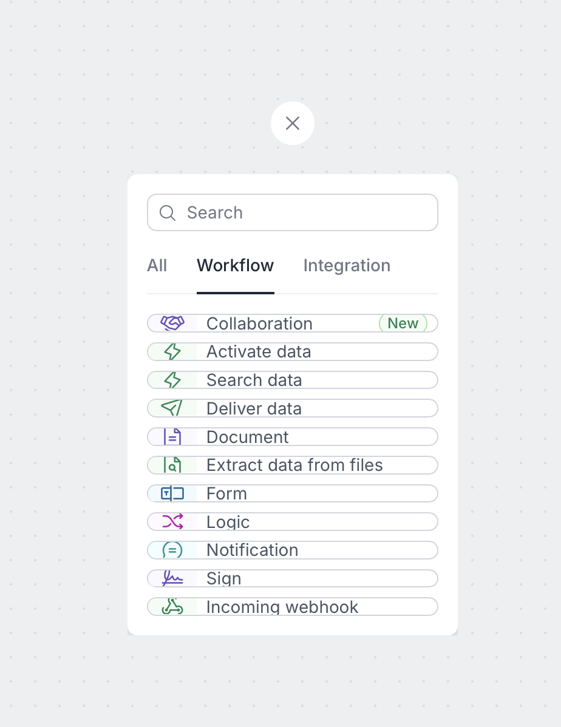The height and width of the screenshot is (727, 561).
Task: Dismiss the picker with the X button
Action: point(293,123)
